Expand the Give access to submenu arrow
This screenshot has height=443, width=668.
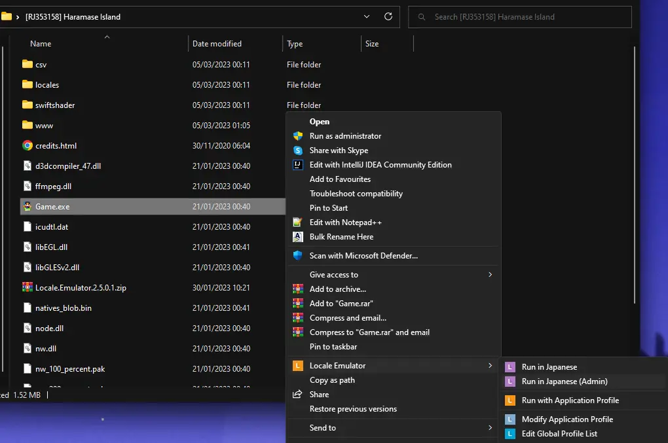[x=490, y=275]
